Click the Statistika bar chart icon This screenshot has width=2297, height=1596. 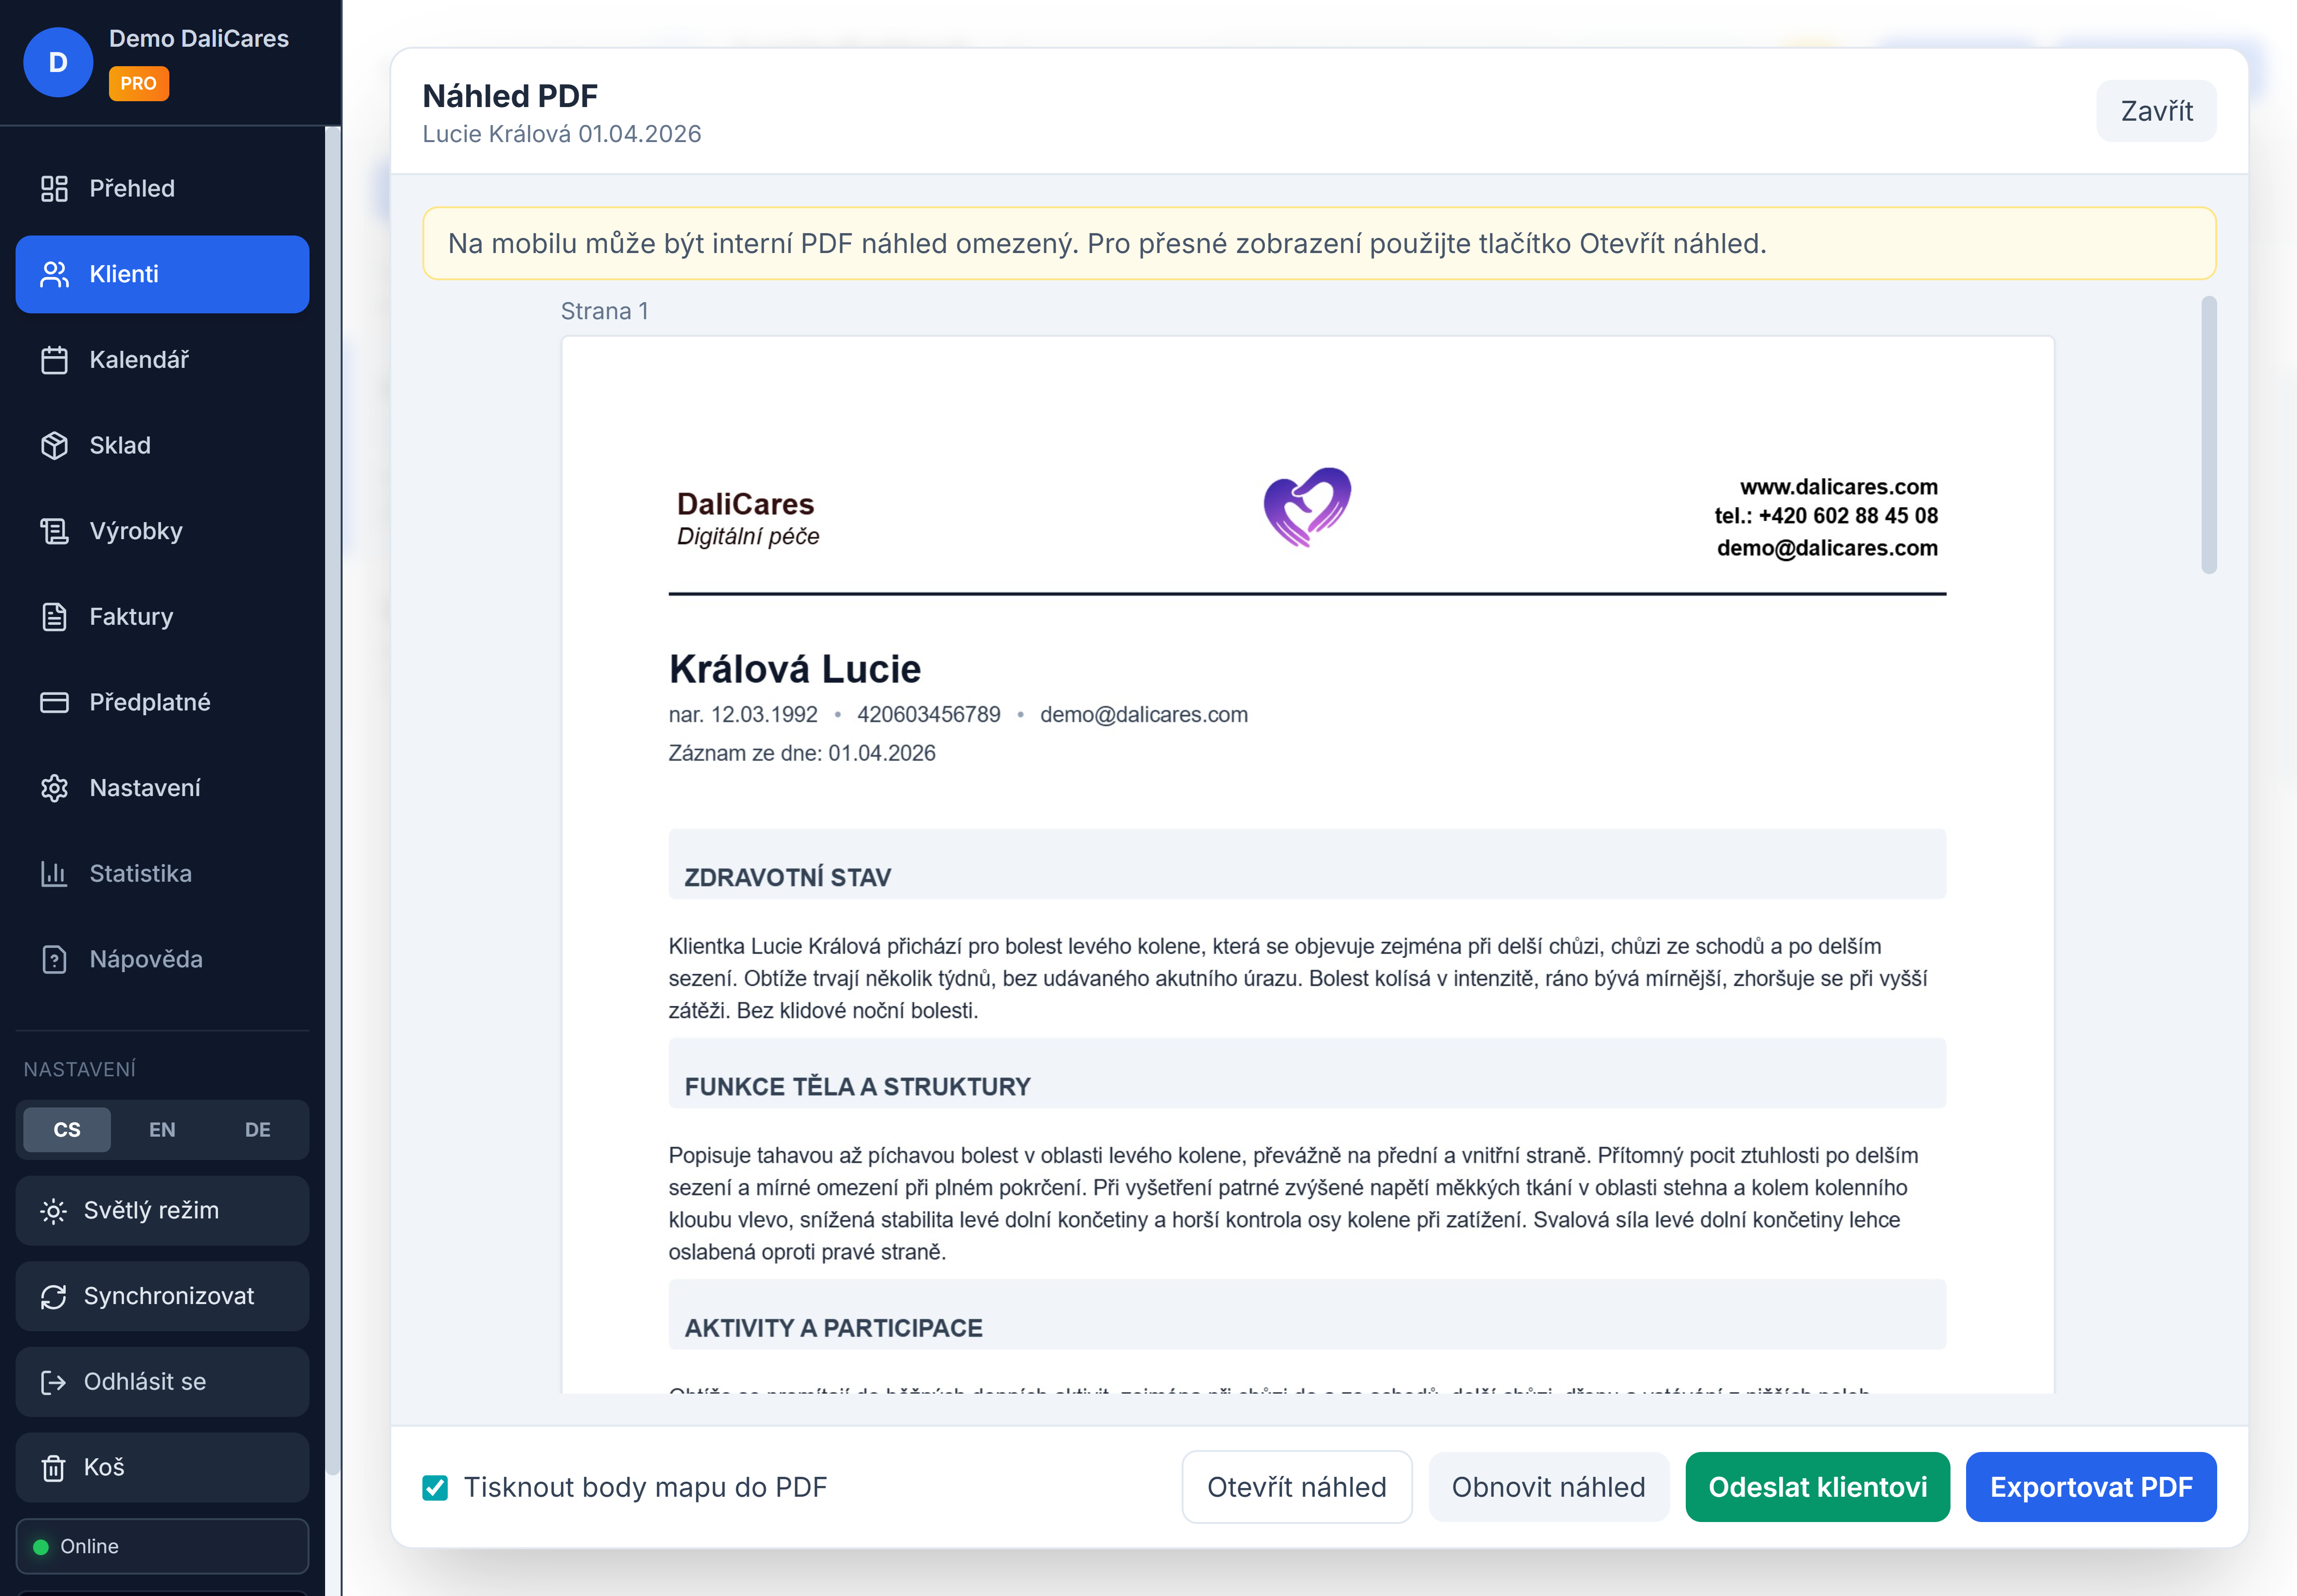[54, 874]
